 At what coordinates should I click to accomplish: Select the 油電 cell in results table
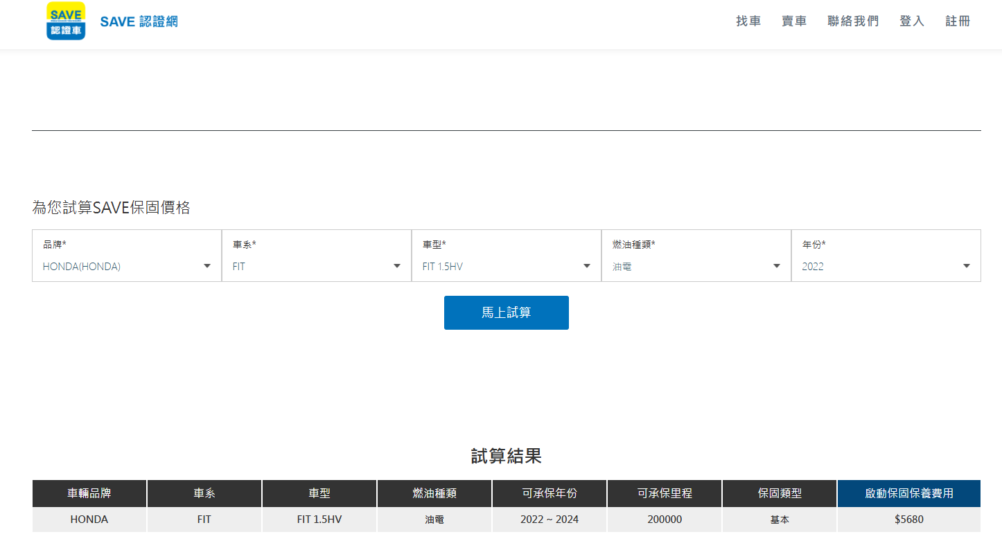point(434,520)
